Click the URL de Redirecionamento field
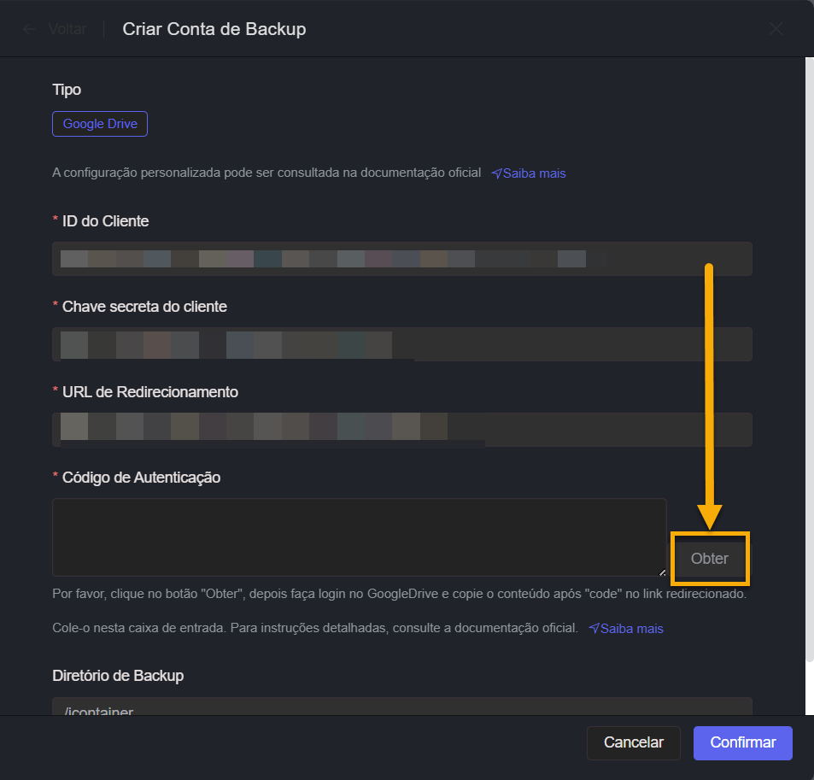 click(x=401, y=430)
